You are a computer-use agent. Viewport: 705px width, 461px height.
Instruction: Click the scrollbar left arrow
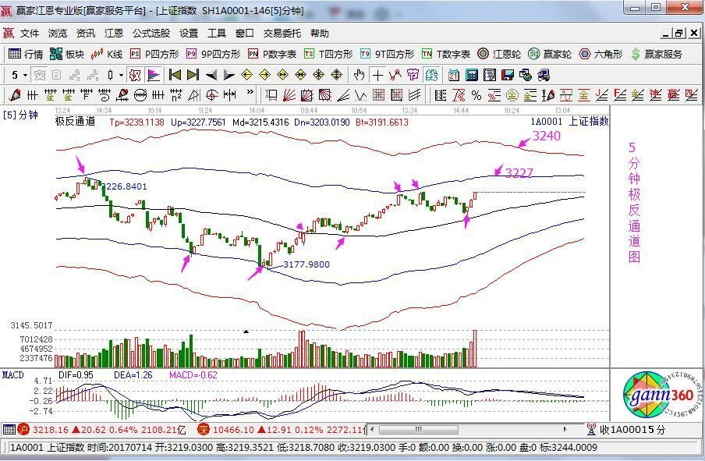pos(372,430)
